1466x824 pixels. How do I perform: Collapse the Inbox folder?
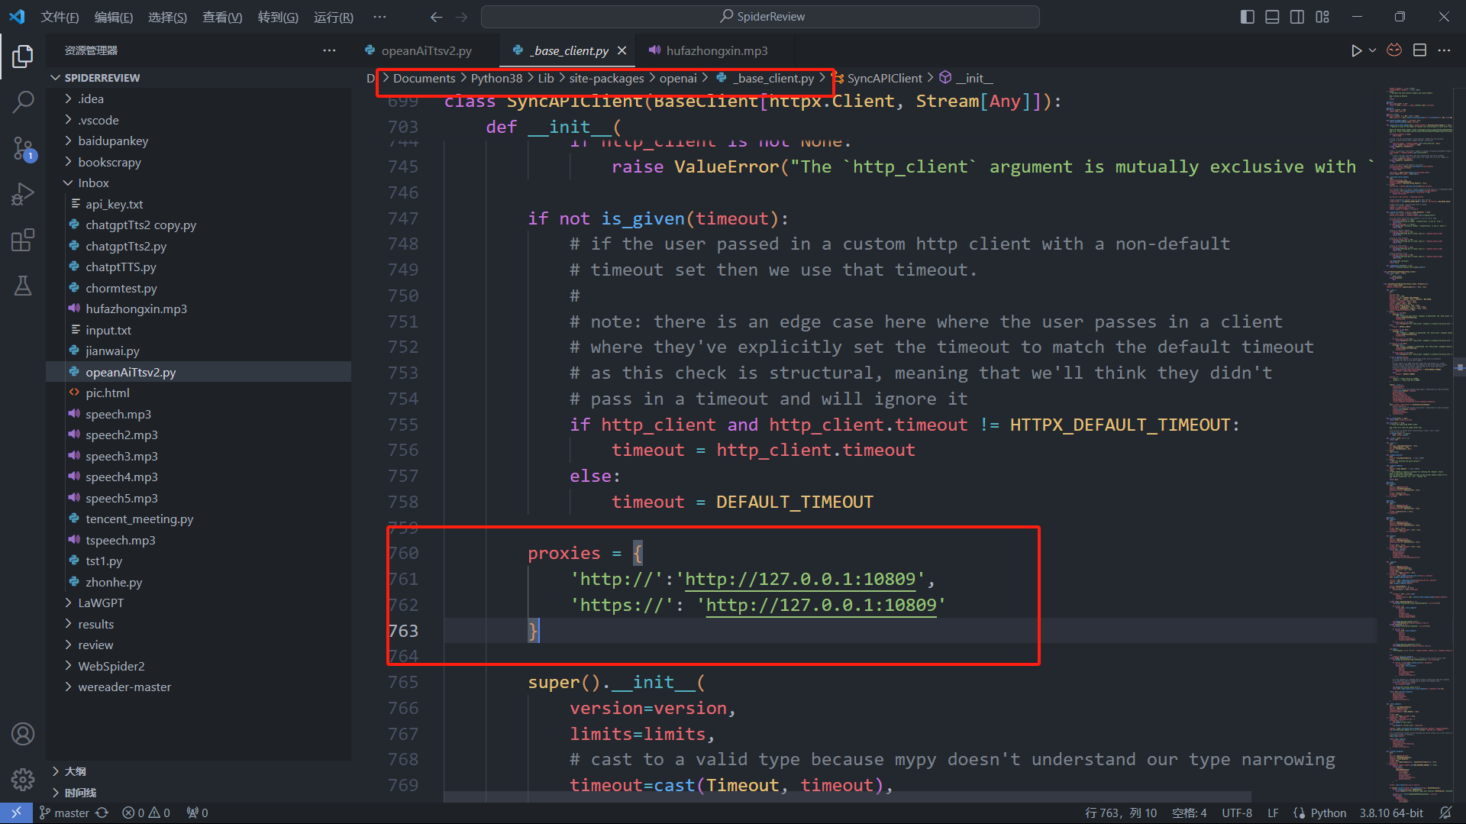199,183
